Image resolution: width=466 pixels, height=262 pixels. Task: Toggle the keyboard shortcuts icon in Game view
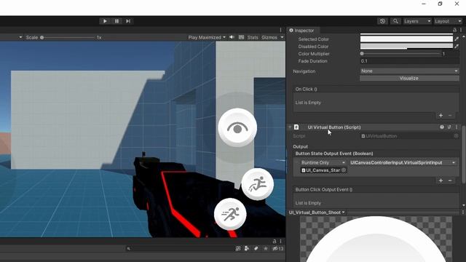pos(241,37)
